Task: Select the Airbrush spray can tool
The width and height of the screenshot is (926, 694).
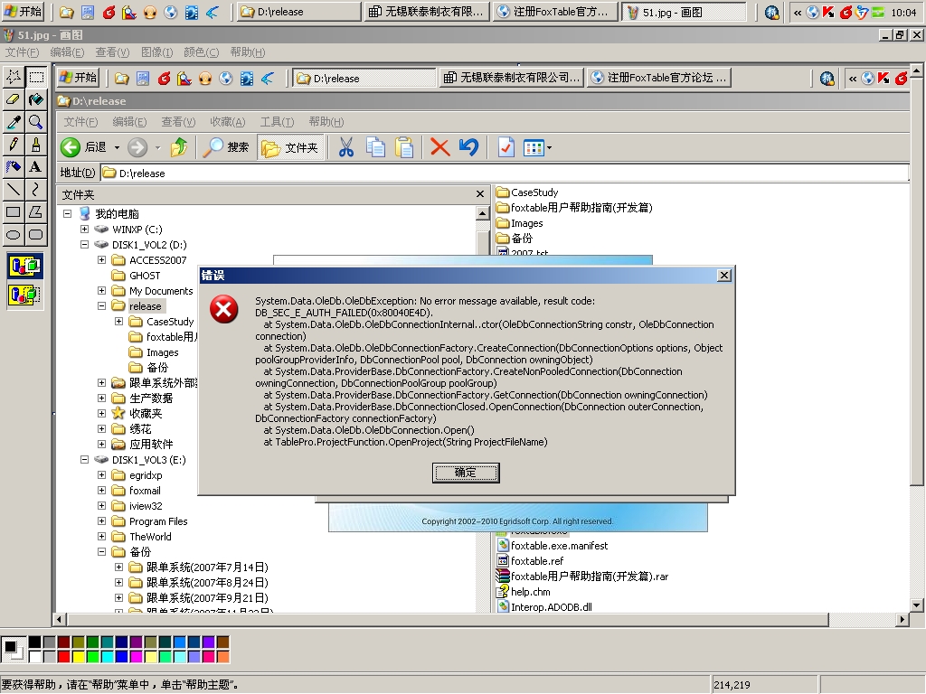Action: (14, 166)
